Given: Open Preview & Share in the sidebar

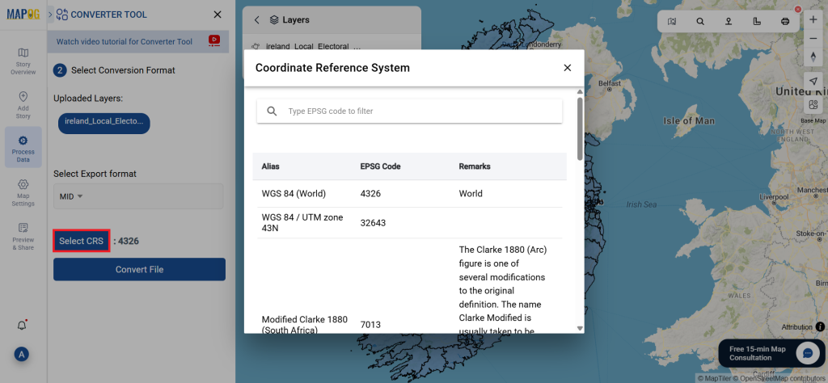Looking at the screenshot, I should (23, 236).
